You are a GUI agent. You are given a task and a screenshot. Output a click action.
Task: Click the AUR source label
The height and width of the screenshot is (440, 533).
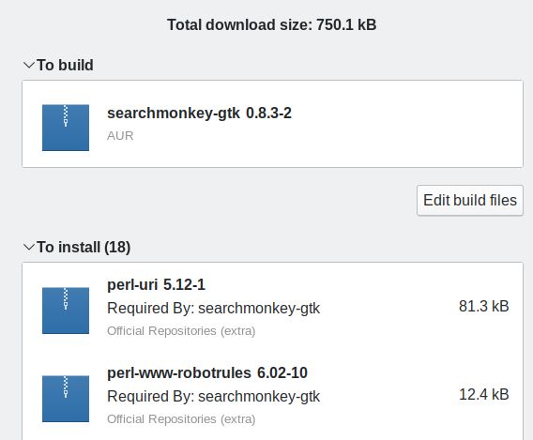120,136
